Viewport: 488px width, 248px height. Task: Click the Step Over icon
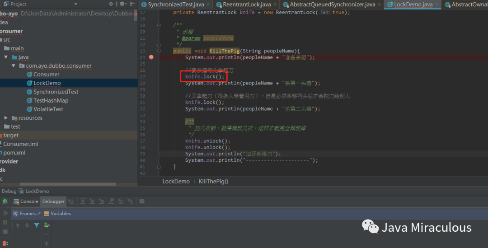coord(83,201)
